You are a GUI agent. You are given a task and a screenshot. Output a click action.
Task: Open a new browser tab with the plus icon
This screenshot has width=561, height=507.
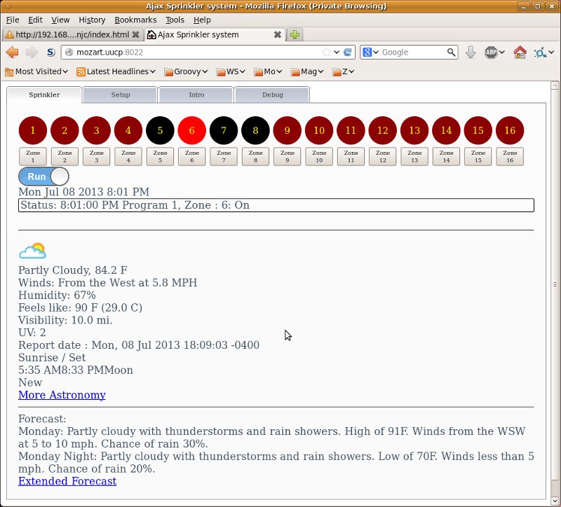click(x=294, y=34)
